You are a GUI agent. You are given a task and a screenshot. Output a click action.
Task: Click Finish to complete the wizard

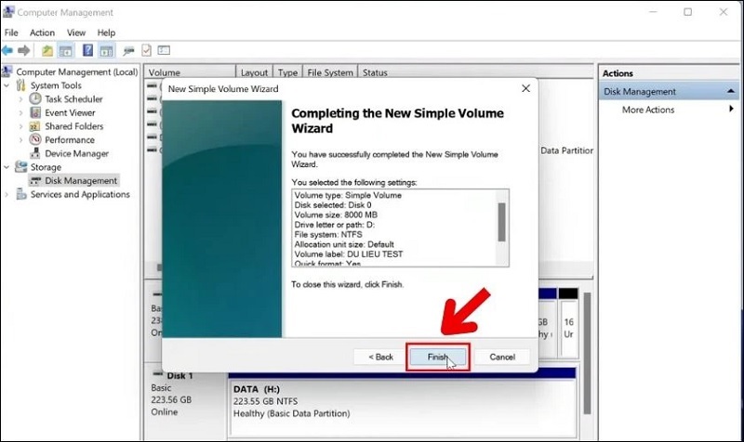click(437, 357)
